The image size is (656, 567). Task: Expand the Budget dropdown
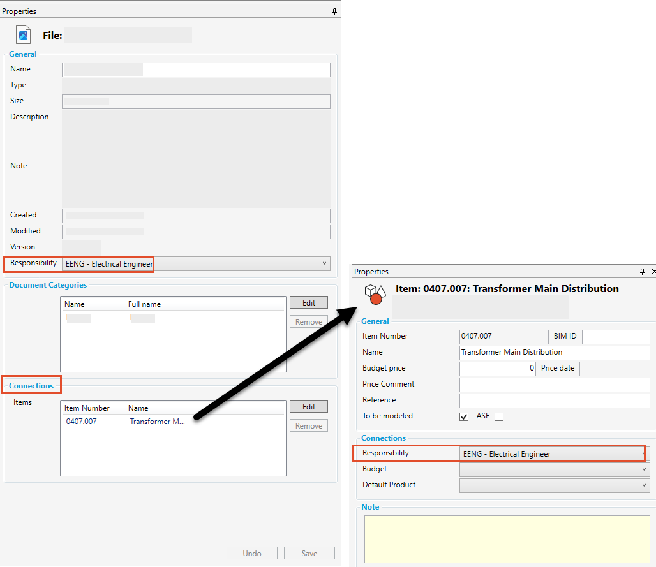pyautogui.click(x=644, y=469)
